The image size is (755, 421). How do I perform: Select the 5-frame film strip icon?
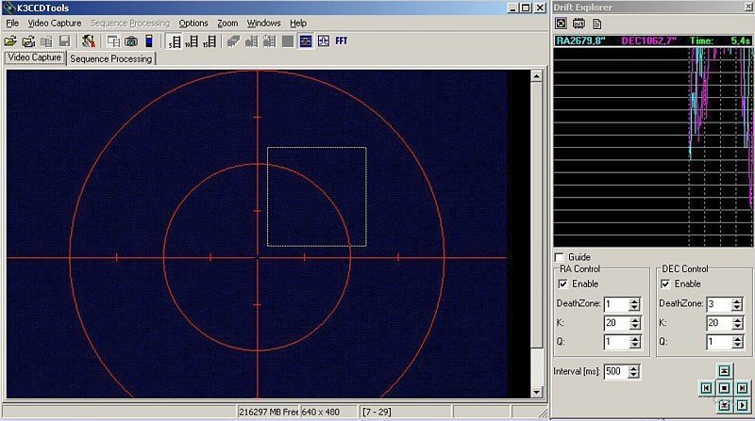[175, 41]
